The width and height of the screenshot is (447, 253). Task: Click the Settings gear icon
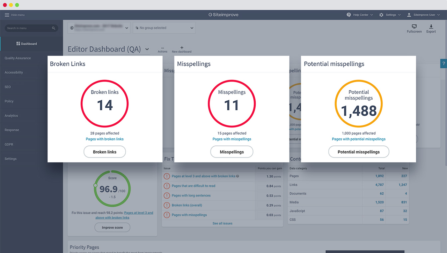click(x=381, y=15)
